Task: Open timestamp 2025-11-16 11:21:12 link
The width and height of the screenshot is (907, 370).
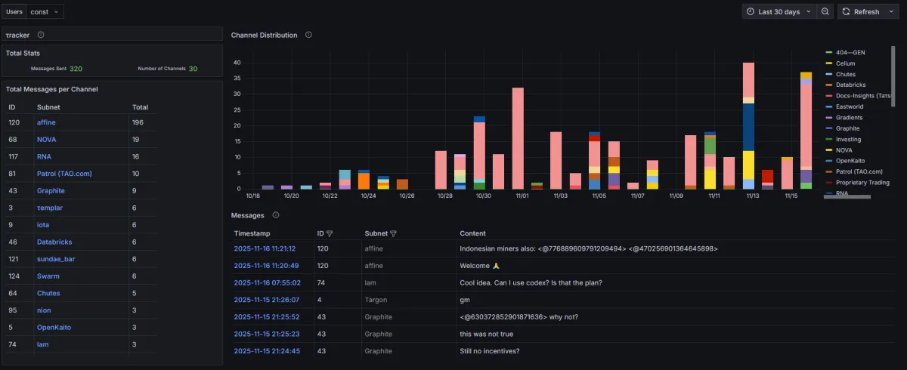Action: 265,248
